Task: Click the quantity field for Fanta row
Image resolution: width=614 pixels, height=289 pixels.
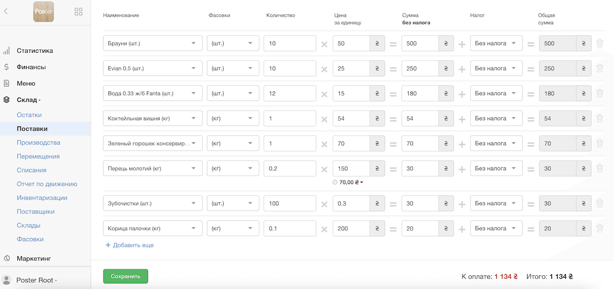Action: (290, 94)
